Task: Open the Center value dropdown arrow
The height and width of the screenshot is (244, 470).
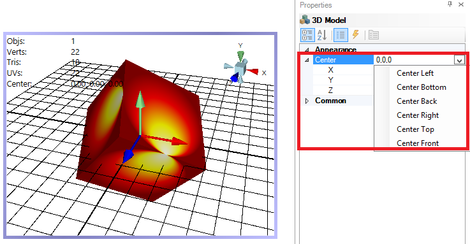Action: coord(459,60)
